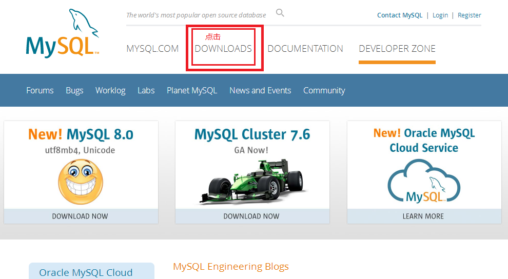Open News and Events page

pyautogui.click(x=260, y=90)
